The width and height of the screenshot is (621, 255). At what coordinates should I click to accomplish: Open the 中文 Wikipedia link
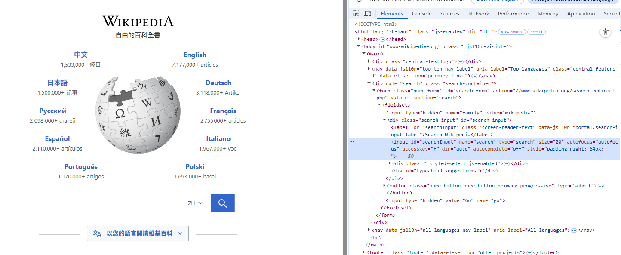tap(81, 55)
